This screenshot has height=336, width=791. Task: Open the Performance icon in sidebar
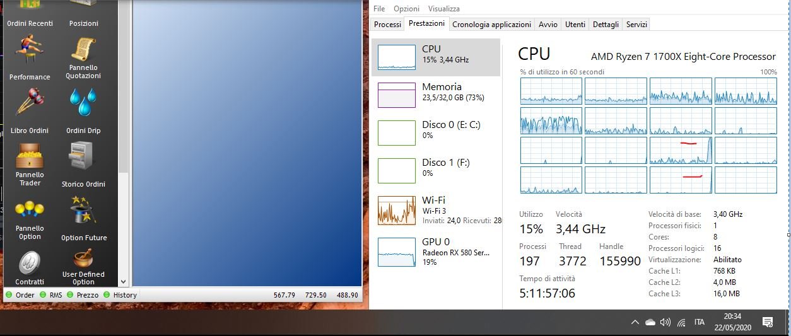point(29,49)
